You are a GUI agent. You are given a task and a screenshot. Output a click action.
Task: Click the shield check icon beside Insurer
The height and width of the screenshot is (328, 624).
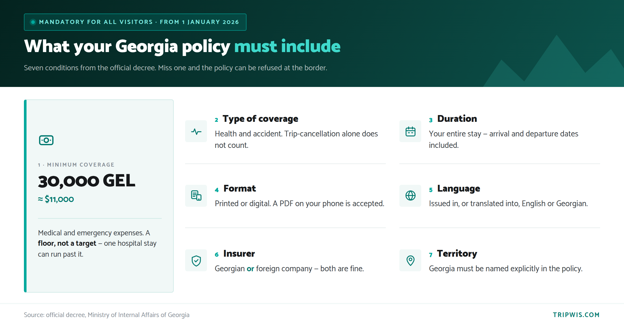(x=196, y=261)
